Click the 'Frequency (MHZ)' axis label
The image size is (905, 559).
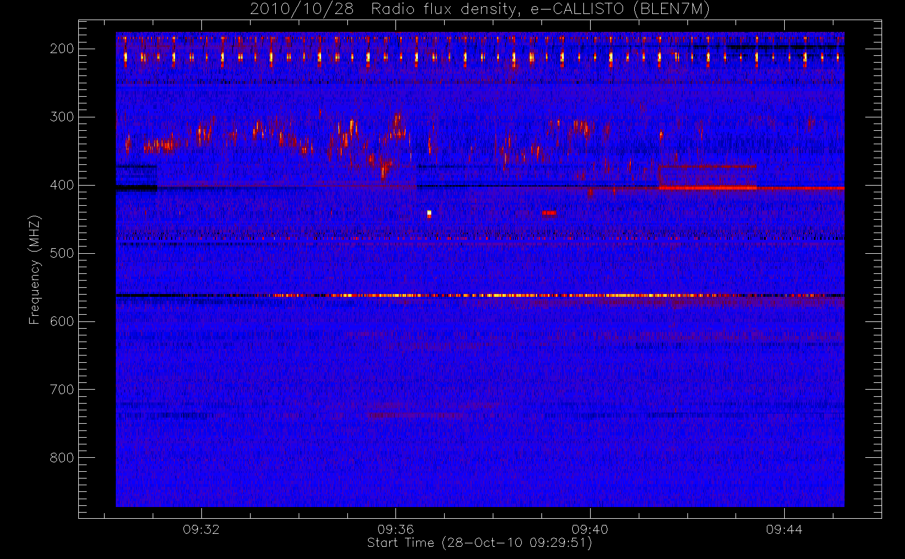35,269
